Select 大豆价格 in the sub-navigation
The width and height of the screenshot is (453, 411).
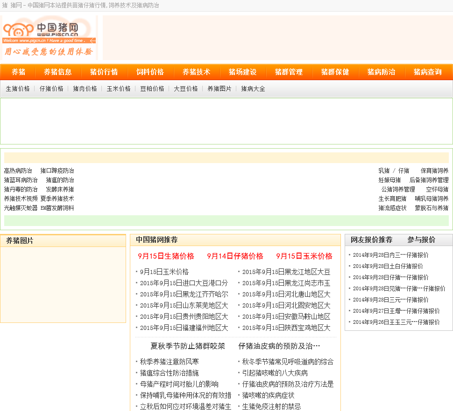coord(185,89)
